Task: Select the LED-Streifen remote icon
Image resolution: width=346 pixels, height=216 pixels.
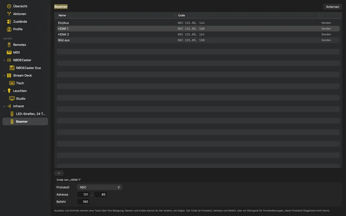Action: (x=12, y=114)
